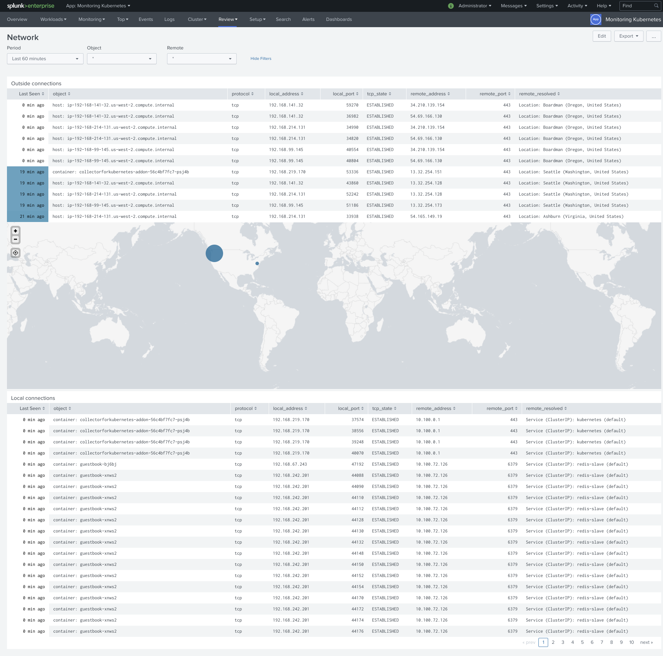
Task: Go to the Logs page
Action: point(169,19)
